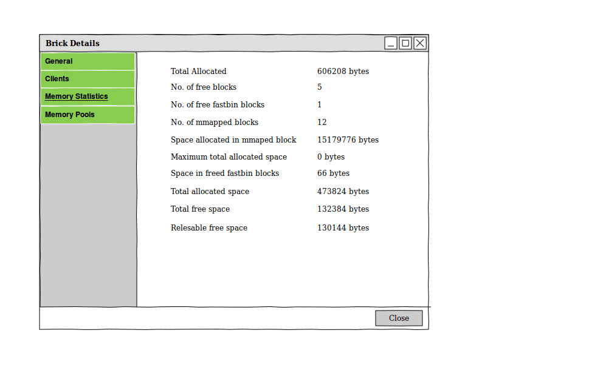Screen dimensions: 606x367
Task: Click the Total Allocated label
Action: pyautogui.click(x=198, y=71)
